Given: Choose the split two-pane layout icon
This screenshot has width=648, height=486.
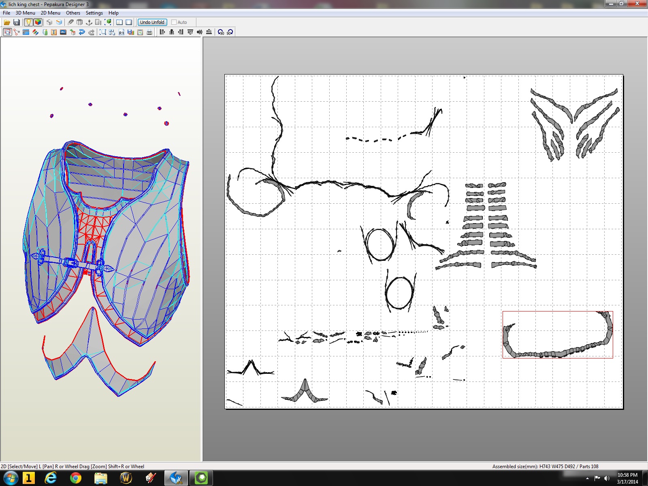Looking at the screenshot, I should pos(119,22).
